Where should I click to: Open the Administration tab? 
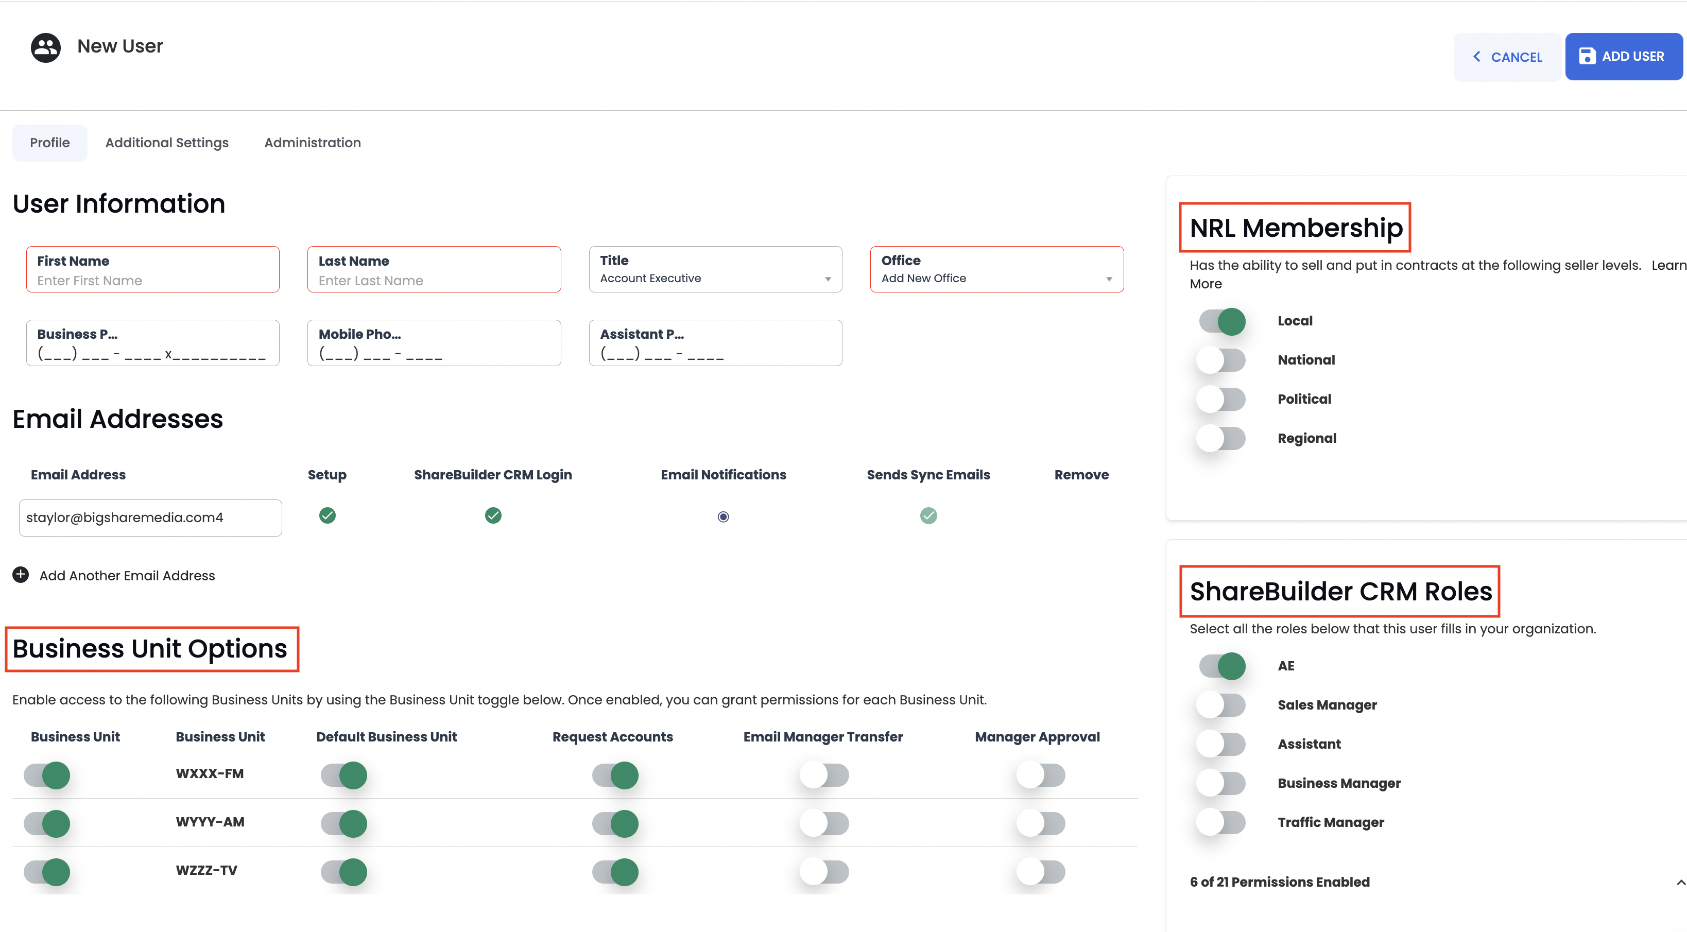(313, 143)
